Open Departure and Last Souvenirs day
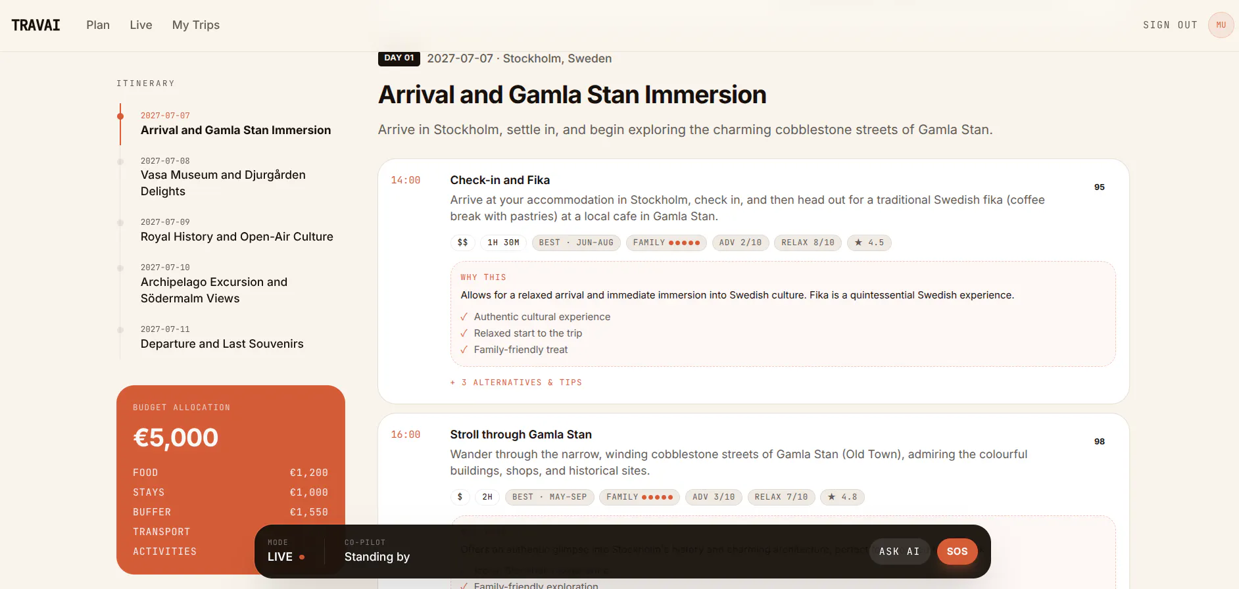This screenshot has height=589, width=1239. (x=222, y=337)
